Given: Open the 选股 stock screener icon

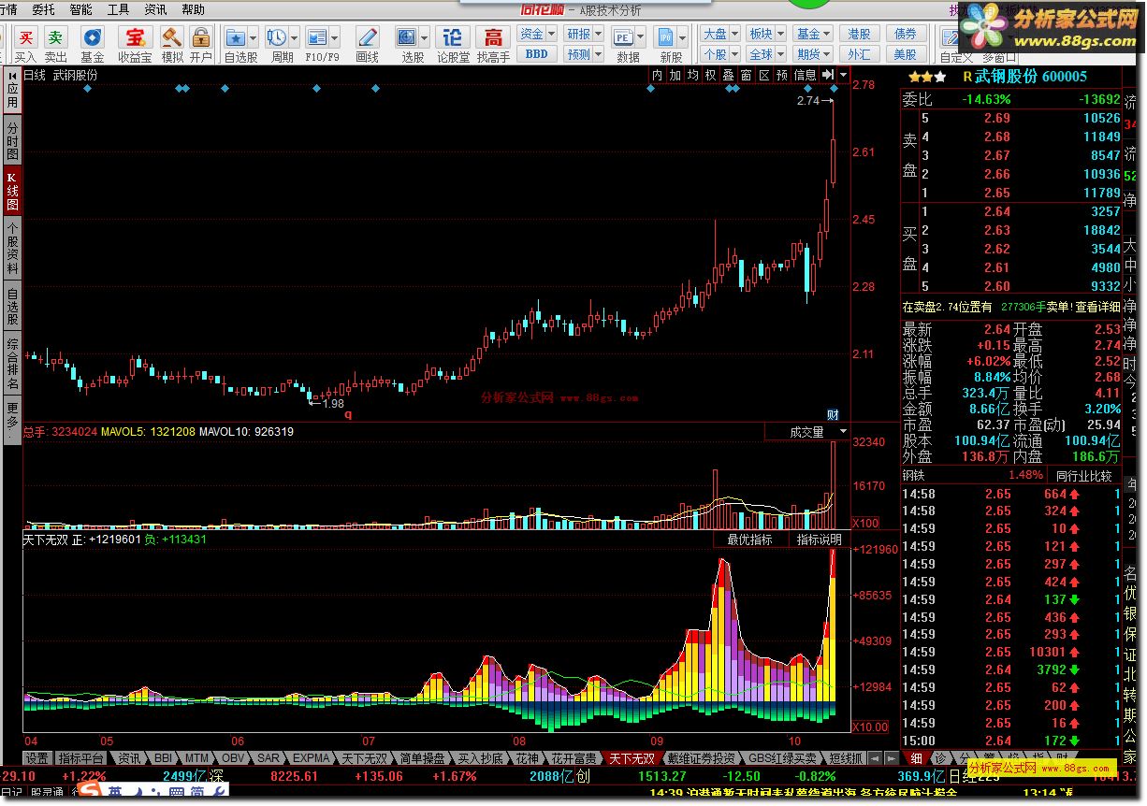Looking at the screenshot, I should (x=407, y=37).
